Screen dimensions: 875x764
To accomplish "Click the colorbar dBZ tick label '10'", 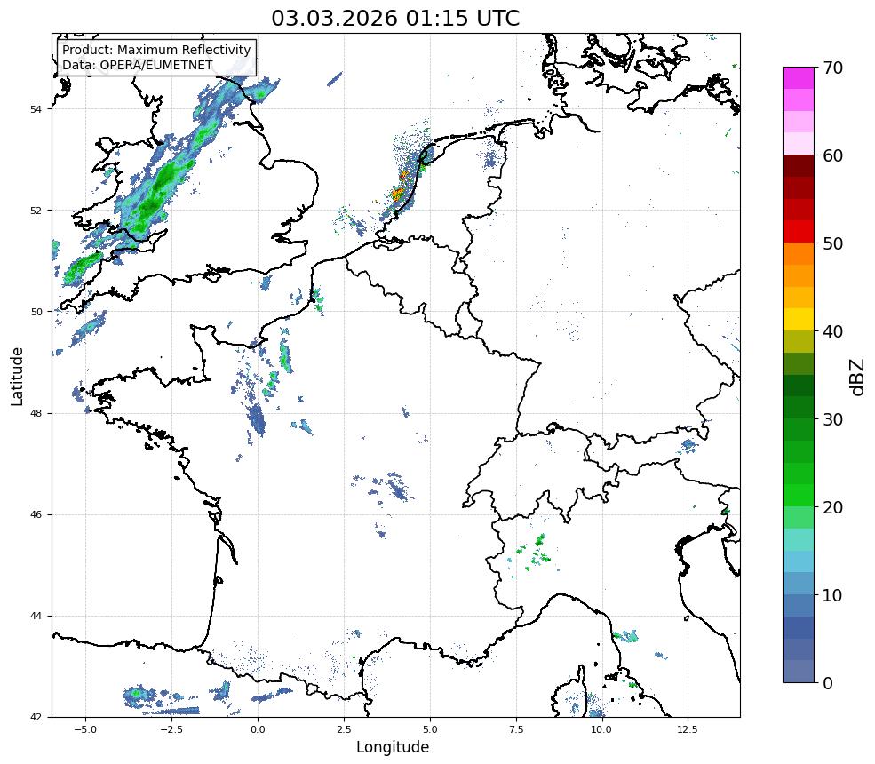I will pos(832,595).
